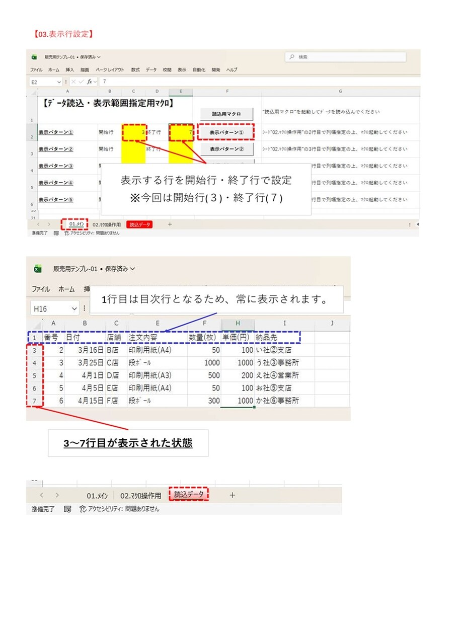This screenshot has height=624, width=458.
Task: Expand 保存済み chevron in the H16 window
Action: [x=132, y=269]
